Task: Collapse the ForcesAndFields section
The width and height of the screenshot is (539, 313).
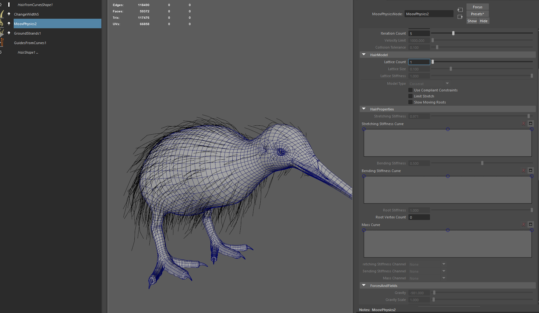Action: tap(364, 285)
